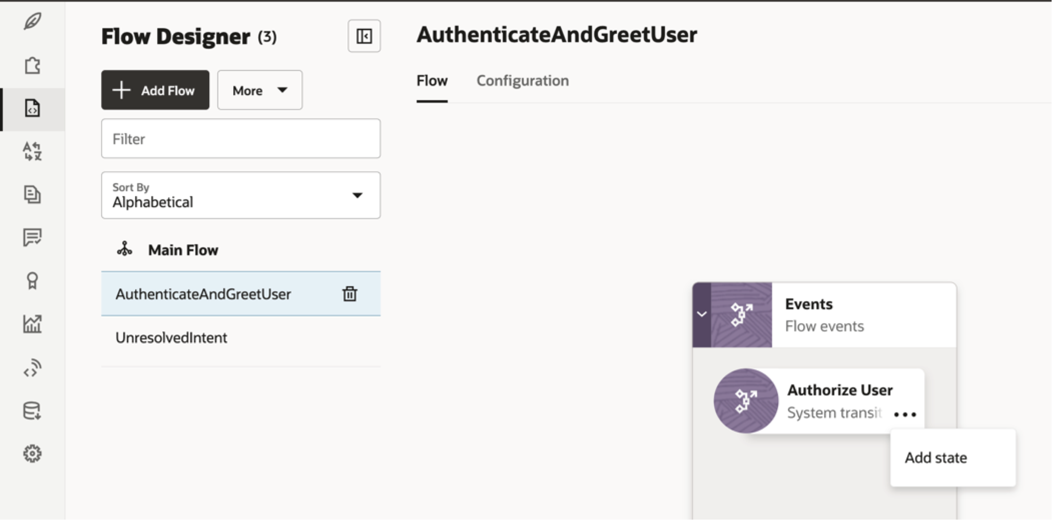The width and height of the screenshot is (1053, 521).
Task: Open the translation resource bundles icon
Action: [x=32, y=151]
